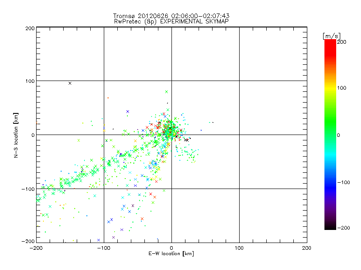Image resolution: width=361 pixels, height=270 pixels.
Task: Click the isolated black X marker at upper left
Action: point(70,83)
